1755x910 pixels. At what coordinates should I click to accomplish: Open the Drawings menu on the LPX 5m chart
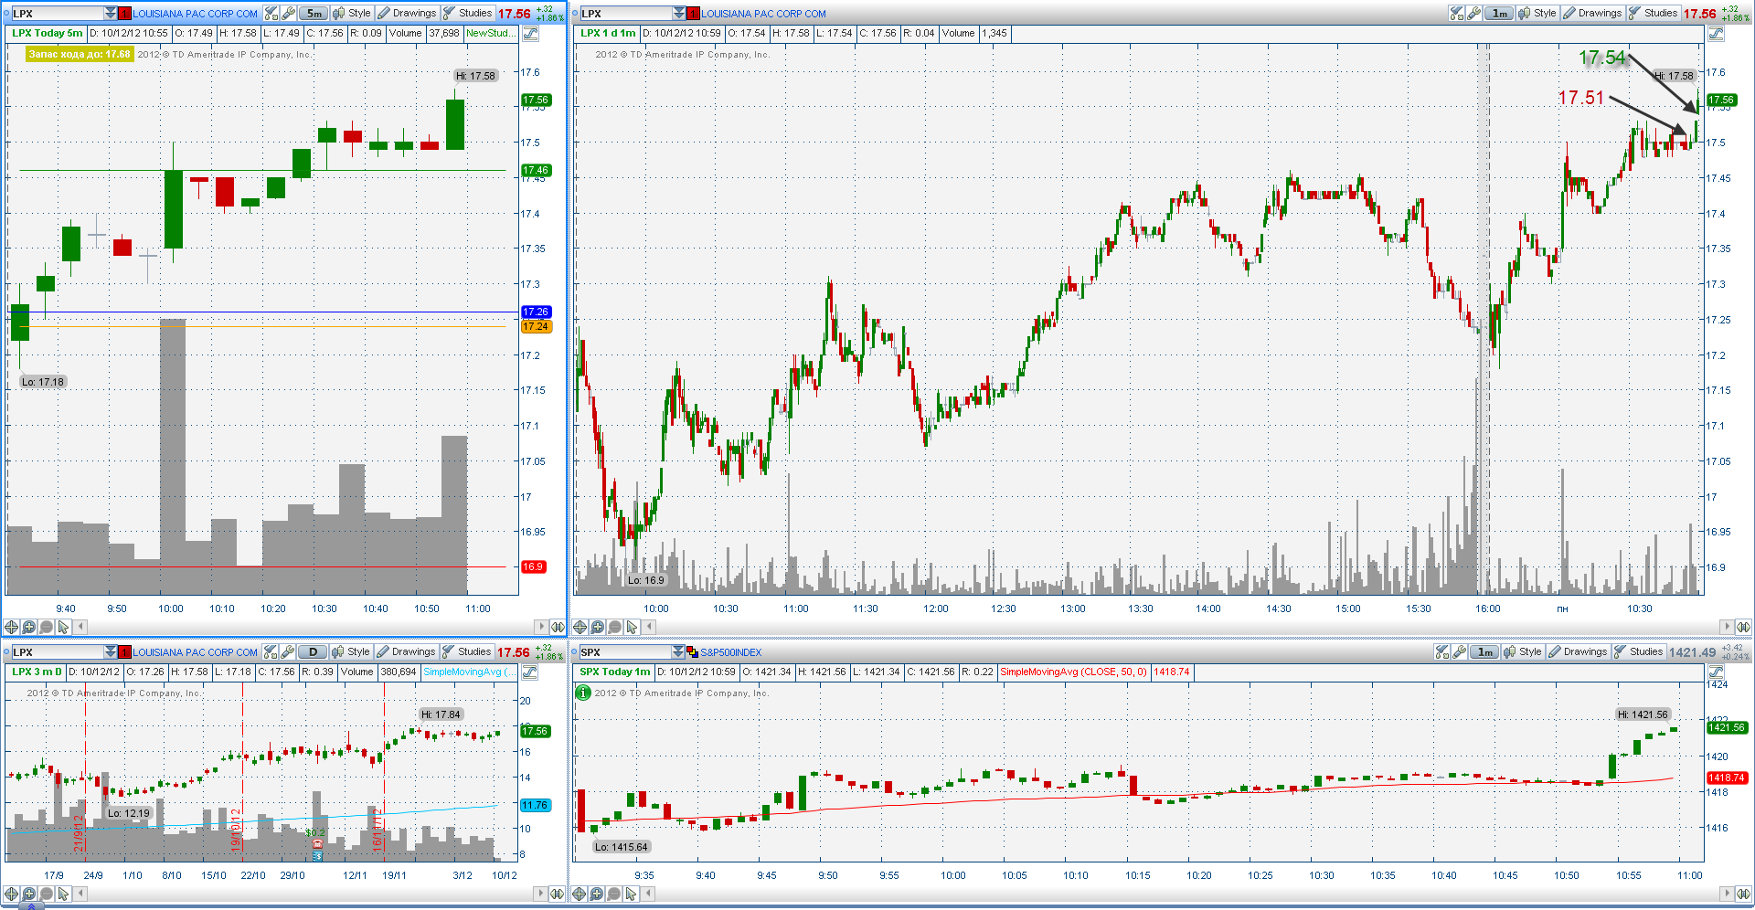(x=407, y=13)
